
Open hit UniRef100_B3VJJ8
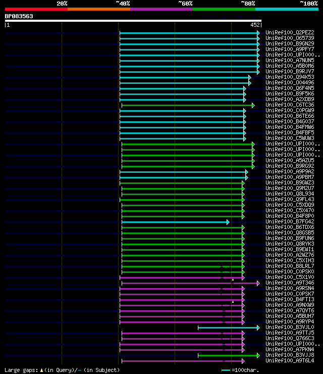coord(290,355)
